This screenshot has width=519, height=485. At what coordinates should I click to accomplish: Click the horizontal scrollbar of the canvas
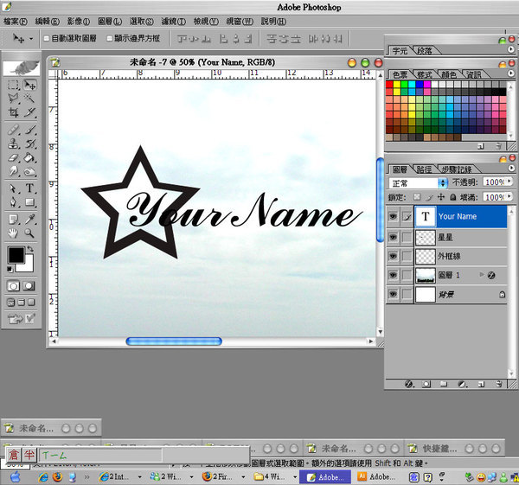click(x=173, y=341)
